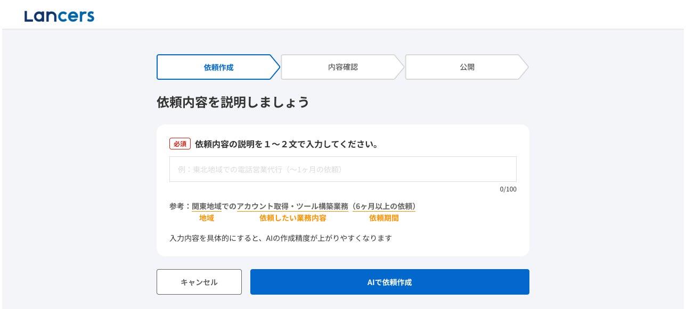Click the underlined 関東地域 example text
Viewport: 686px width, 309px height.
pyautogui.click(x=207, y=206)
